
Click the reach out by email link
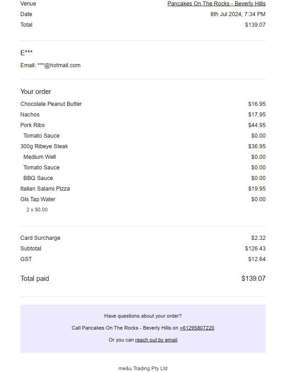[156, 340]
